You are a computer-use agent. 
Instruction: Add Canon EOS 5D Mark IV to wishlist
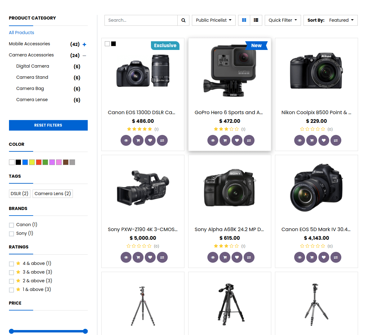click(x=324, y=257)
